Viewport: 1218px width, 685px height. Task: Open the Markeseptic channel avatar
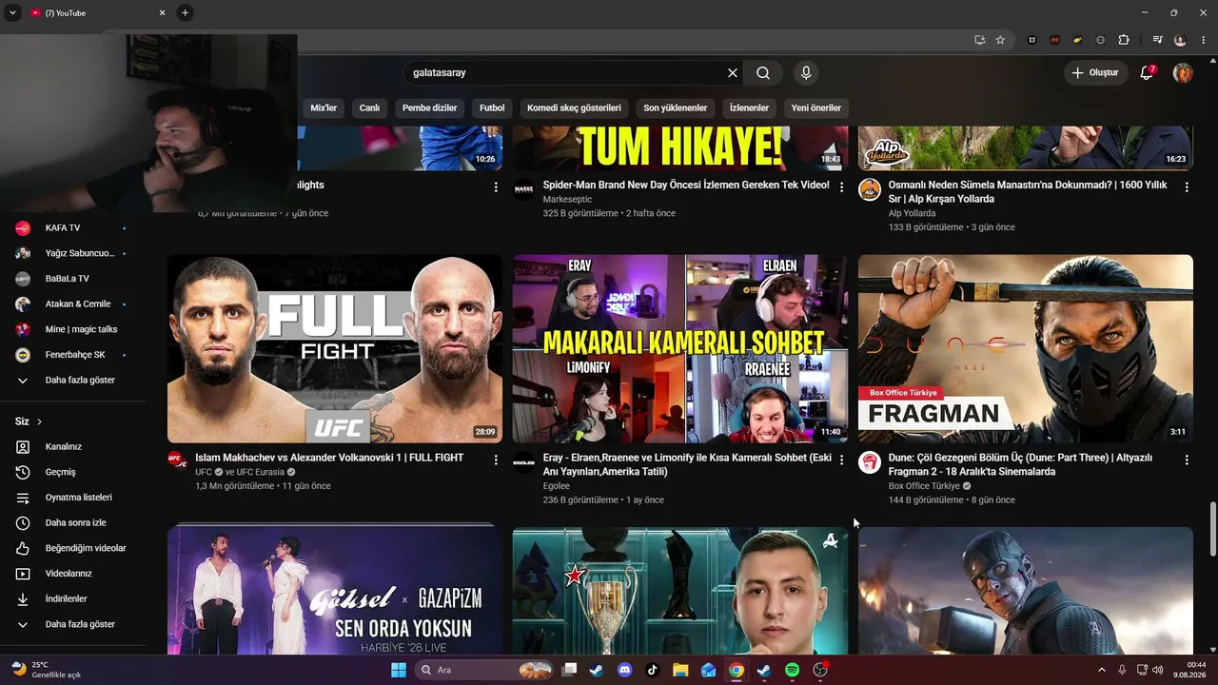523,189
